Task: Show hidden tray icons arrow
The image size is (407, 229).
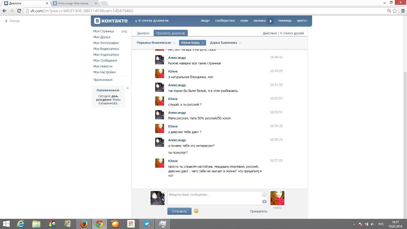Action: (354, 224)
